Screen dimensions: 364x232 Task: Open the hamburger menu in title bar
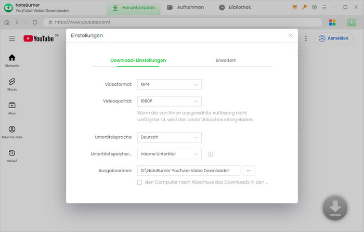click(324, 7)
